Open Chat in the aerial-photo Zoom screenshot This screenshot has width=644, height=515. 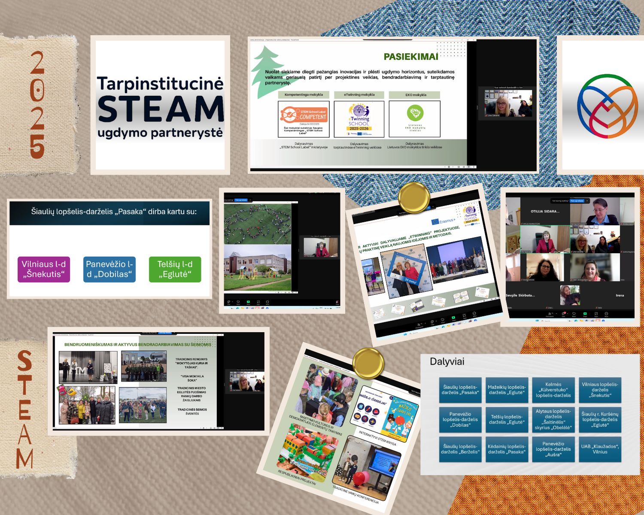(229, 303)
